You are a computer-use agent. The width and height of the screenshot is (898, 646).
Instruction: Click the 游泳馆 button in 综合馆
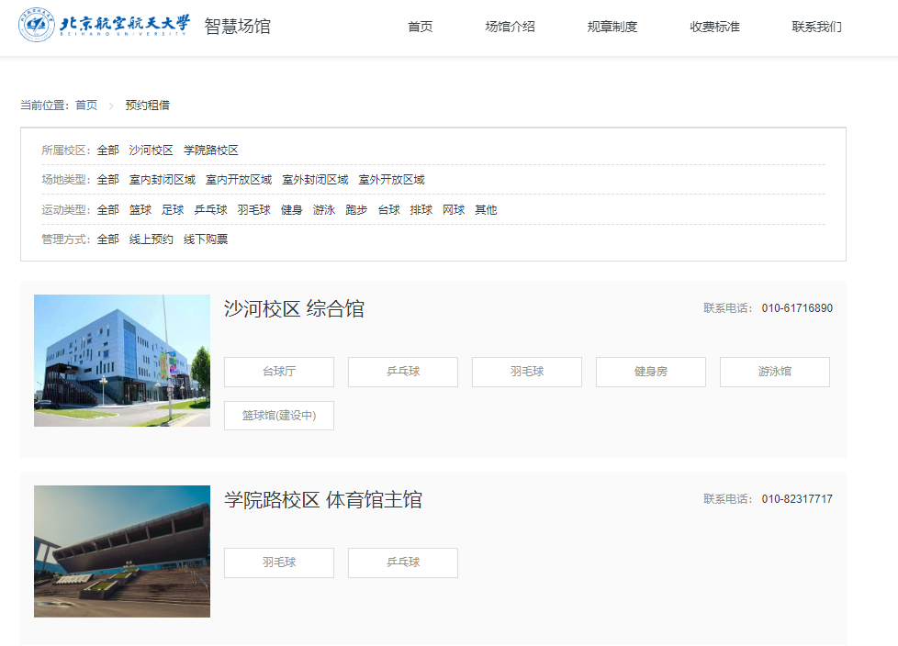coord(774,372)
